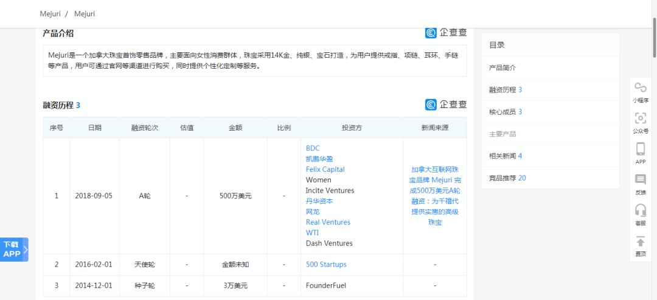Click the 2018-09-05 date cell
Screen dimensions: 657x300
click(94, 196)
